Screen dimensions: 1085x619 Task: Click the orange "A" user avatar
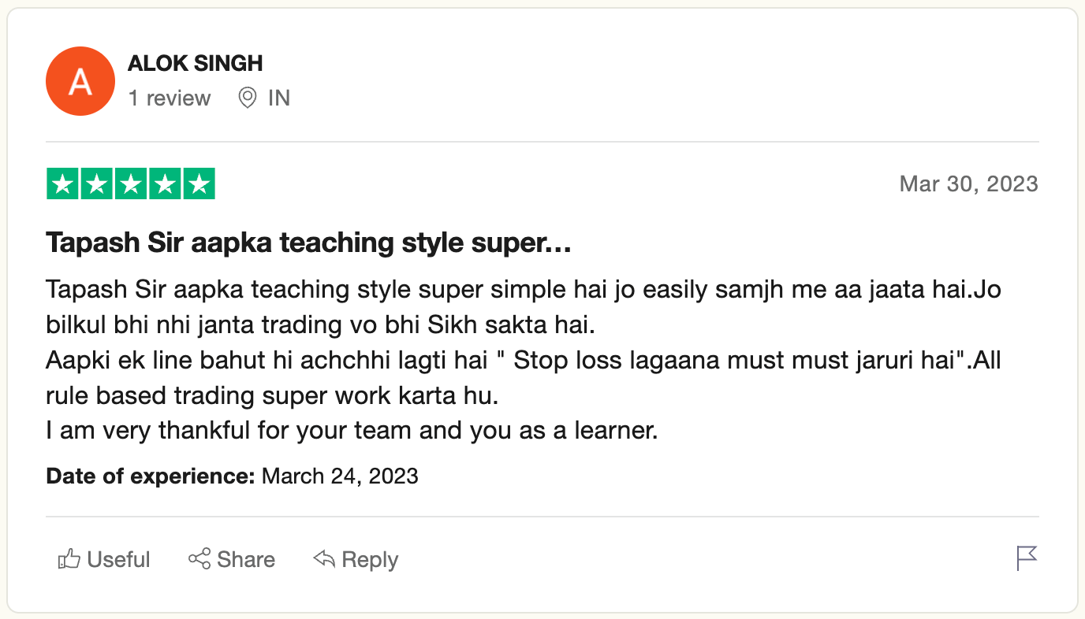click(80, 81)
